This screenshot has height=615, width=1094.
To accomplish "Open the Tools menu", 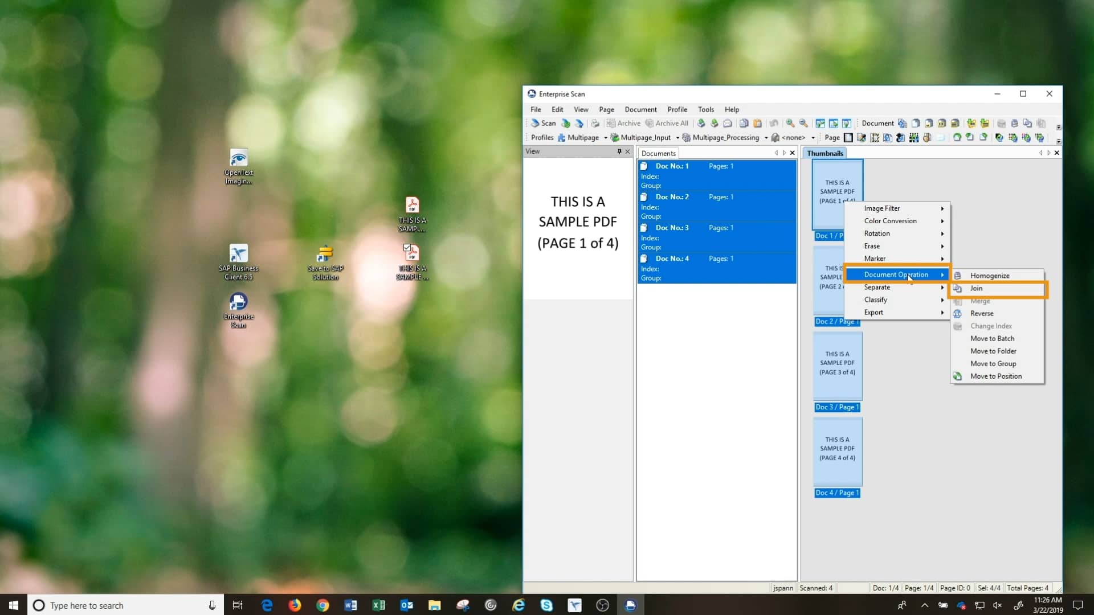I will point(706,109).
